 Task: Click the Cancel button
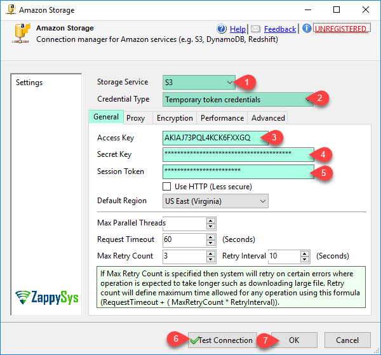[x=347, y=340]
